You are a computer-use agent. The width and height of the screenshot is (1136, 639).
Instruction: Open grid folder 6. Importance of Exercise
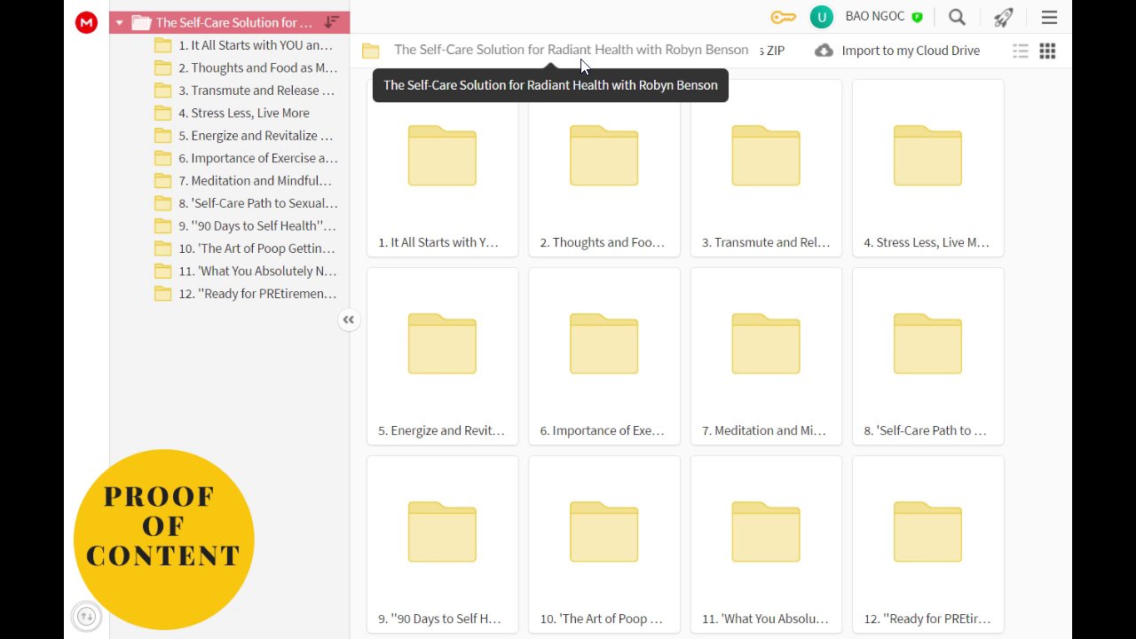(604, 356)
